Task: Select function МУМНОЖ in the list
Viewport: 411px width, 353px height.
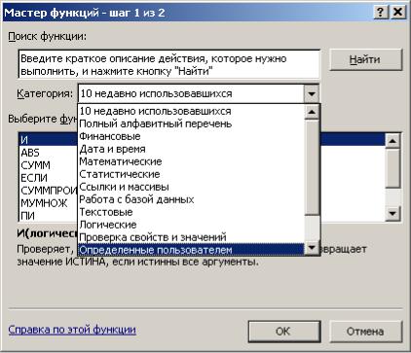Action: [48, 203]
